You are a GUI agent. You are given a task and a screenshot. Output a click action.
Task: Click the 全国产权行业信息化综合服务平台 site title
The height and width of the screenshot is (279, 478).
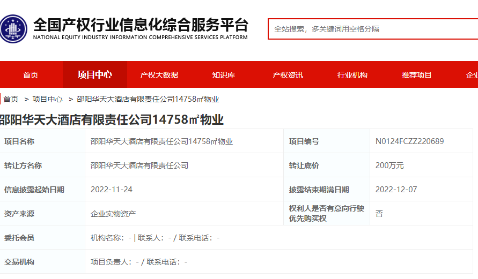pyautogui.click(x=141, y=25)
